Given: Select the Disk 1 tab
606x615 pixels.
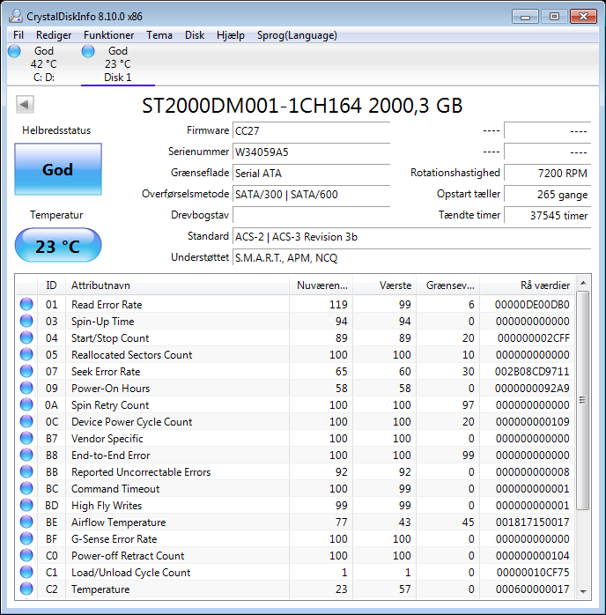Looking at the screenshot, I should click(118, 64).
